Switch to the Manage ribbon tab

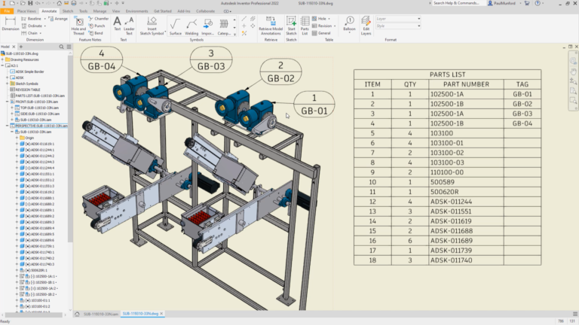(x=100, y=11)
